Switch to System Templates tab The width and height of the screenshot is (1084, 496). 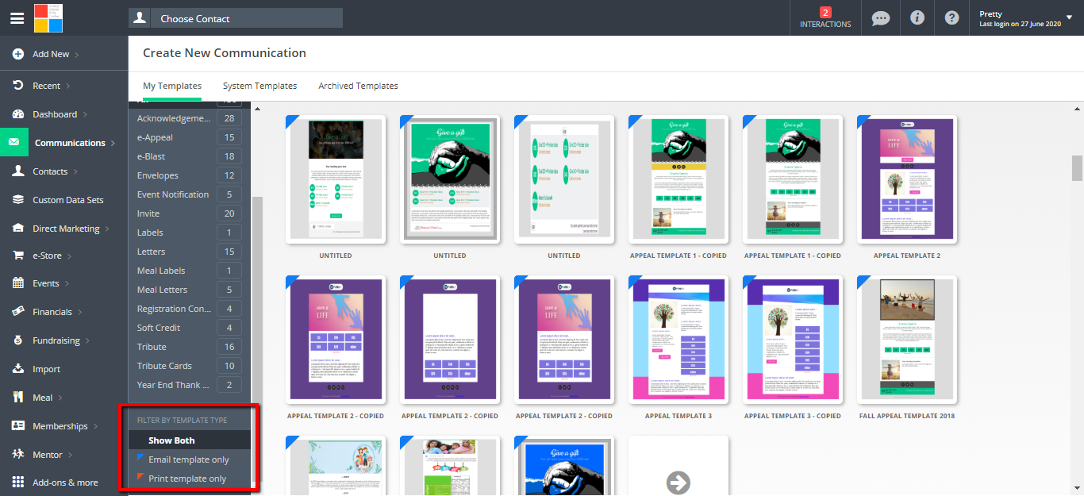[x=259, y=86]
